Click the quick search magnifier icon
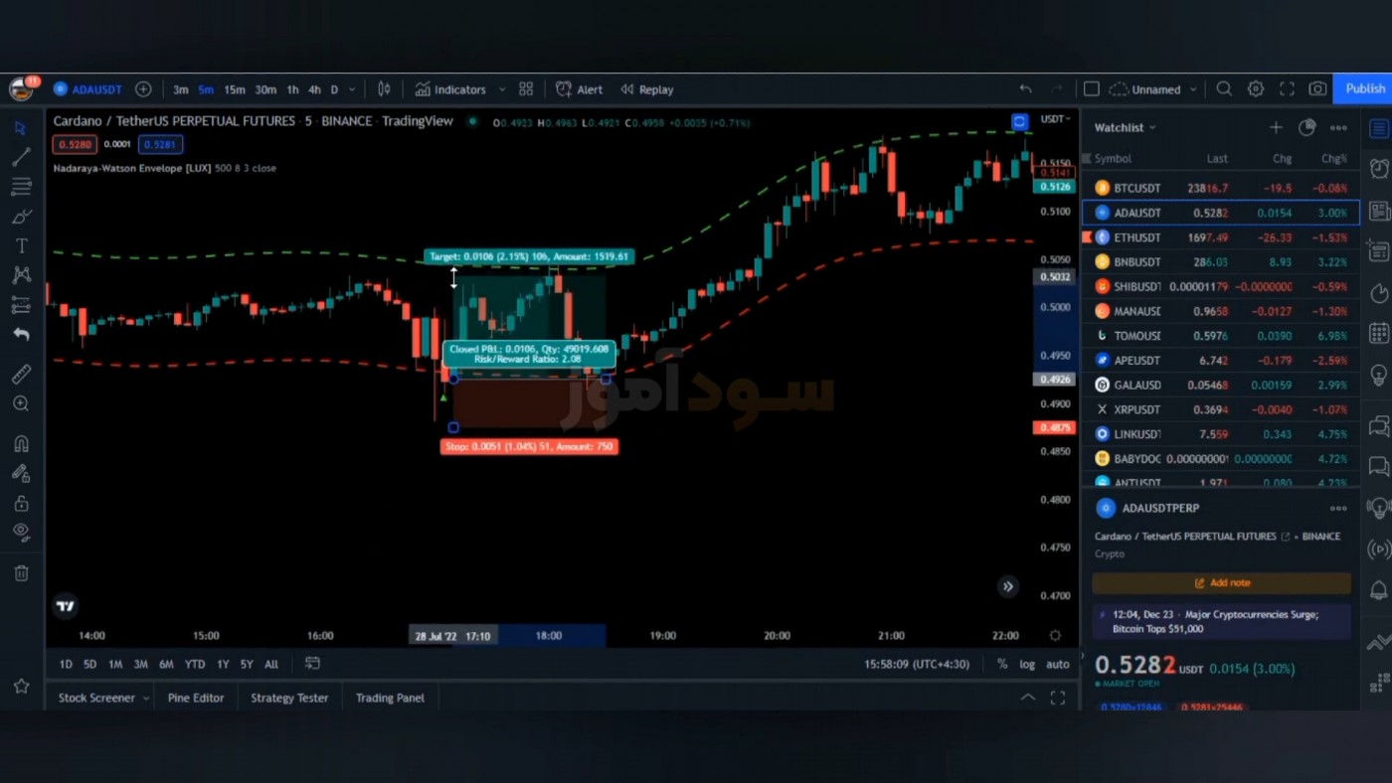1392x783 pixels. (1224, 89)
